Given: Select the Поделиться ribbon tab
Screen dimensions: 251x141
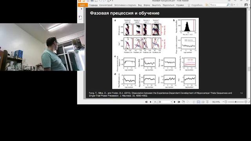Looking at the screenshot, I should pos(168,5).
